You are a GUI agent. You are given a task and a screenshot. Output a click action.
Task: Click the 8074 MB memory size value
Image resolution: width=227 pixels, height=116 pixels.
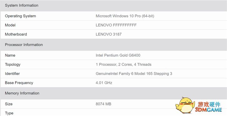104,104
